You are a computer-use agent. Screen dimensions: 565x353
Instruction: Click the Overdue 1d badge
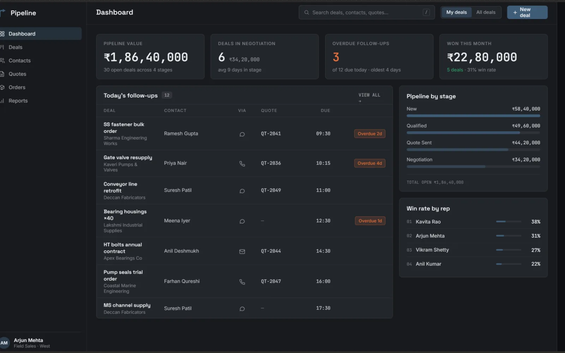370,221
